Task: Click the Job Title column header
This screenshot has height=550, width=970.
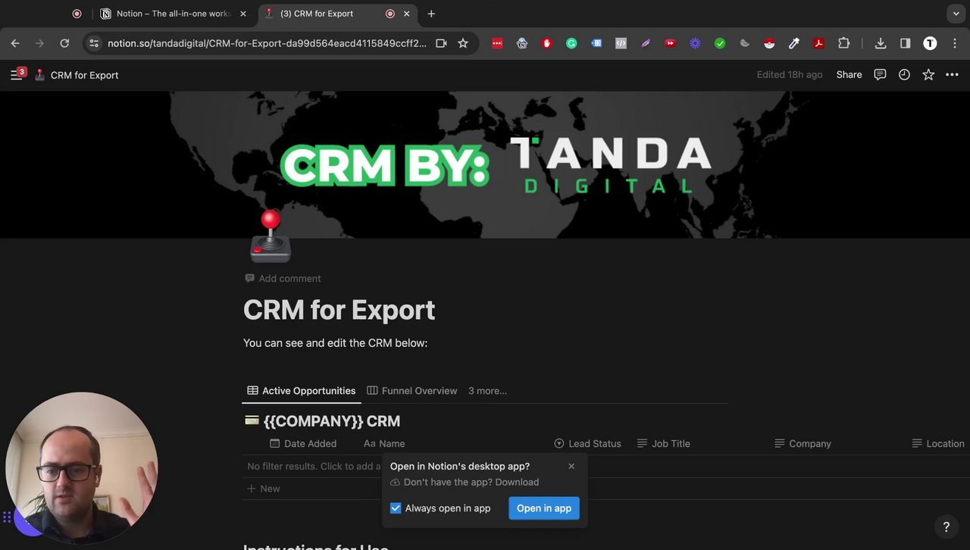Action: [x=663, y=444]
